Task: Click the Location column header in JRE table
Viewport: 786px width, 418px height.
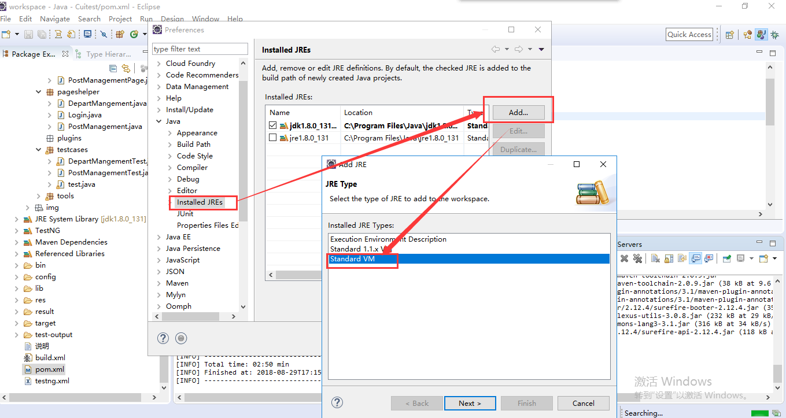Action: [402, 112]
